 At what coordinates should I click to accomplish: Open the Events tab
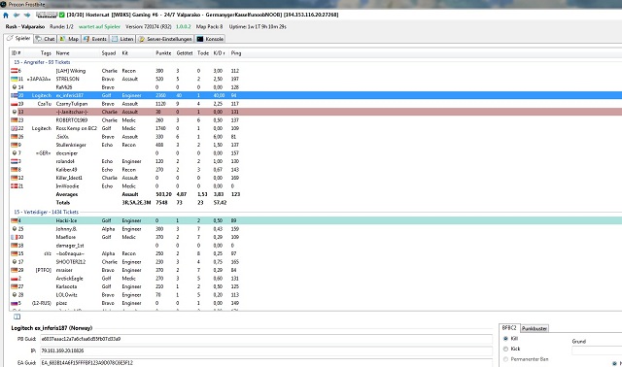(95, 39)
